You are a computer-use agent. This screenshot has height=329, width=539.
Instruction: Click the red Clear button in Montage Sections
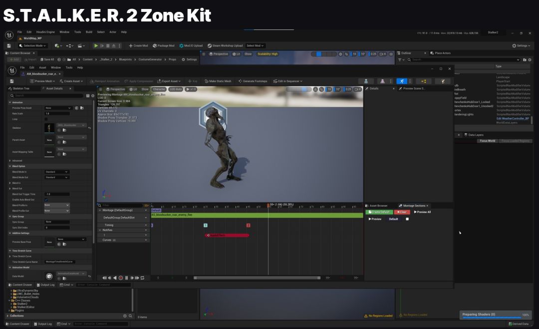402,212
